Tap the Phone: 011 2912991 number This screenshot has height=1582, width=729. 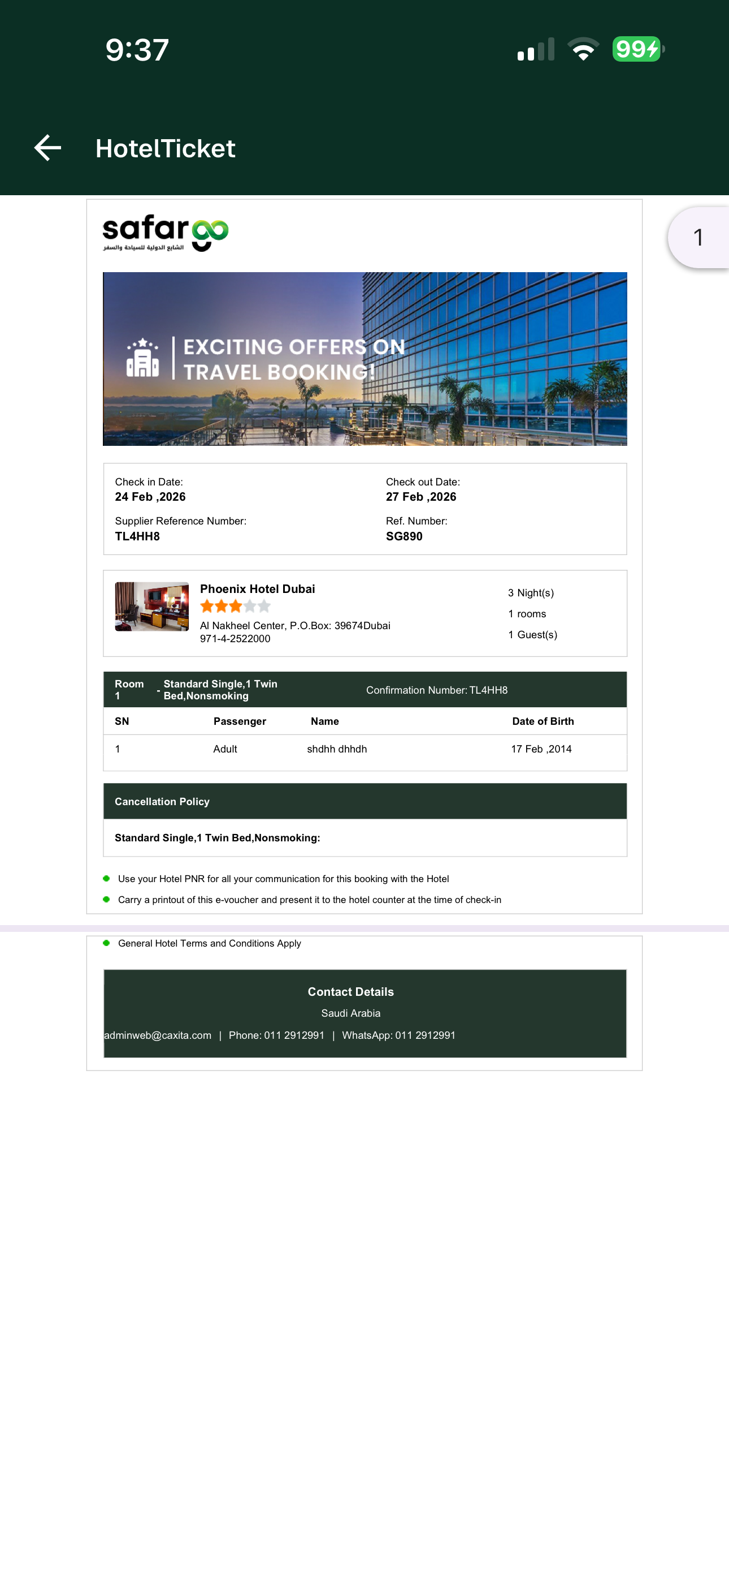(x=276, y=1035)
